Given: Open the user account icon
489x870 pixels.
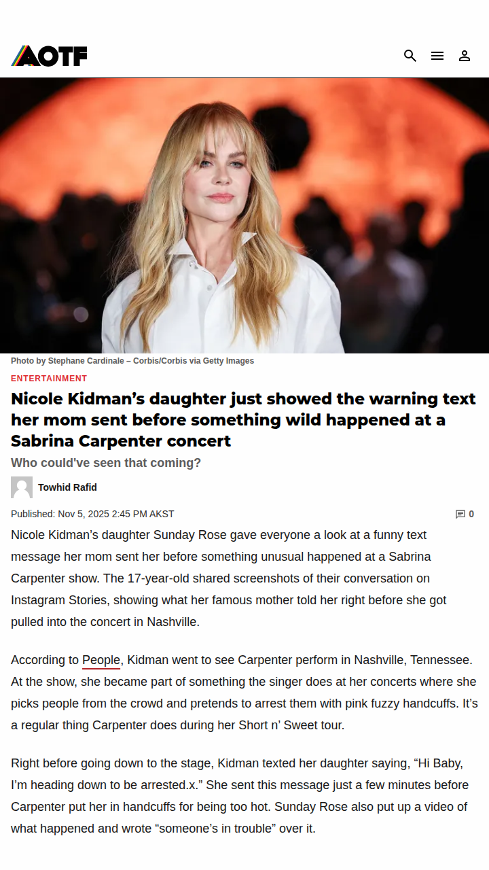Looking at the screenshot, I should coord(465,56).
